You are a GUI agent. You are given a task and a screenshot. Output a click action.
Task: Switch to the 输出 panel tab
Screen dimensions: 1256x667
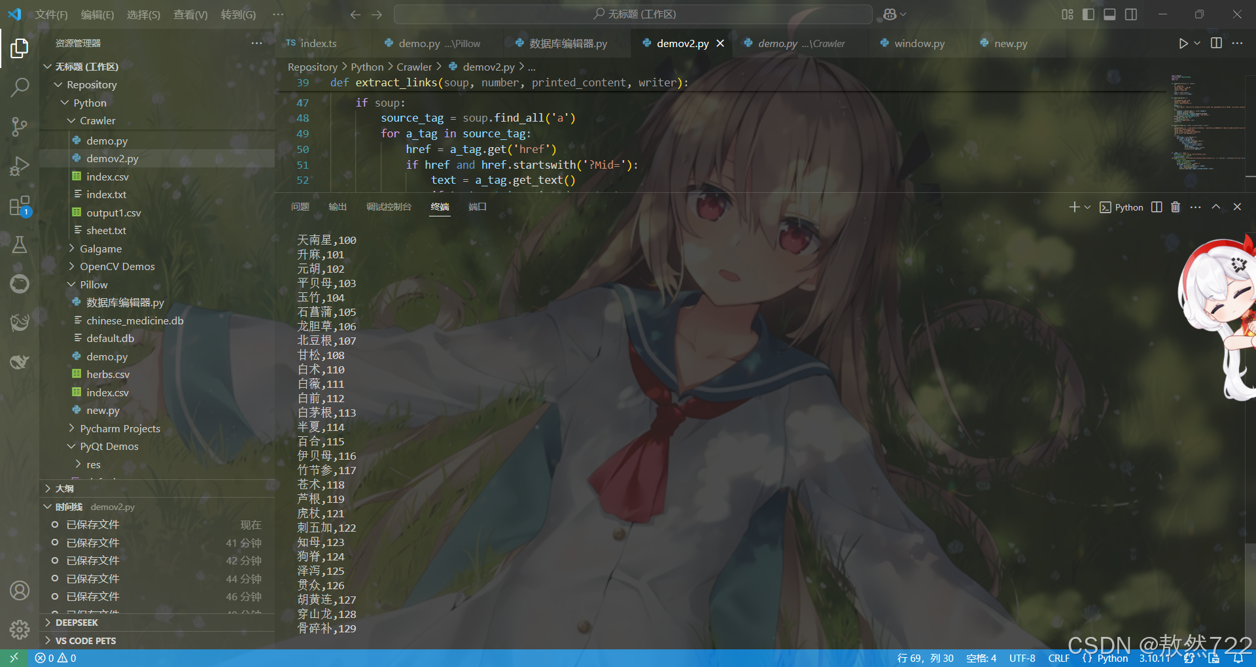click(x=338, y=207)
